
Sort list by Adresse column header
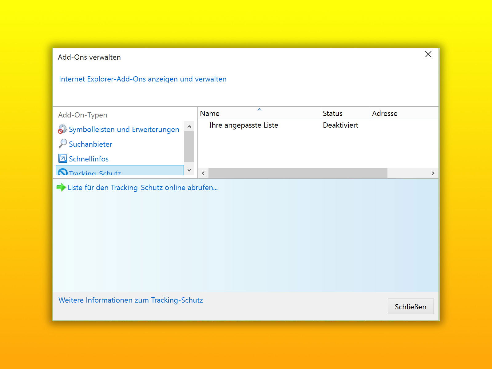(404, 113)
